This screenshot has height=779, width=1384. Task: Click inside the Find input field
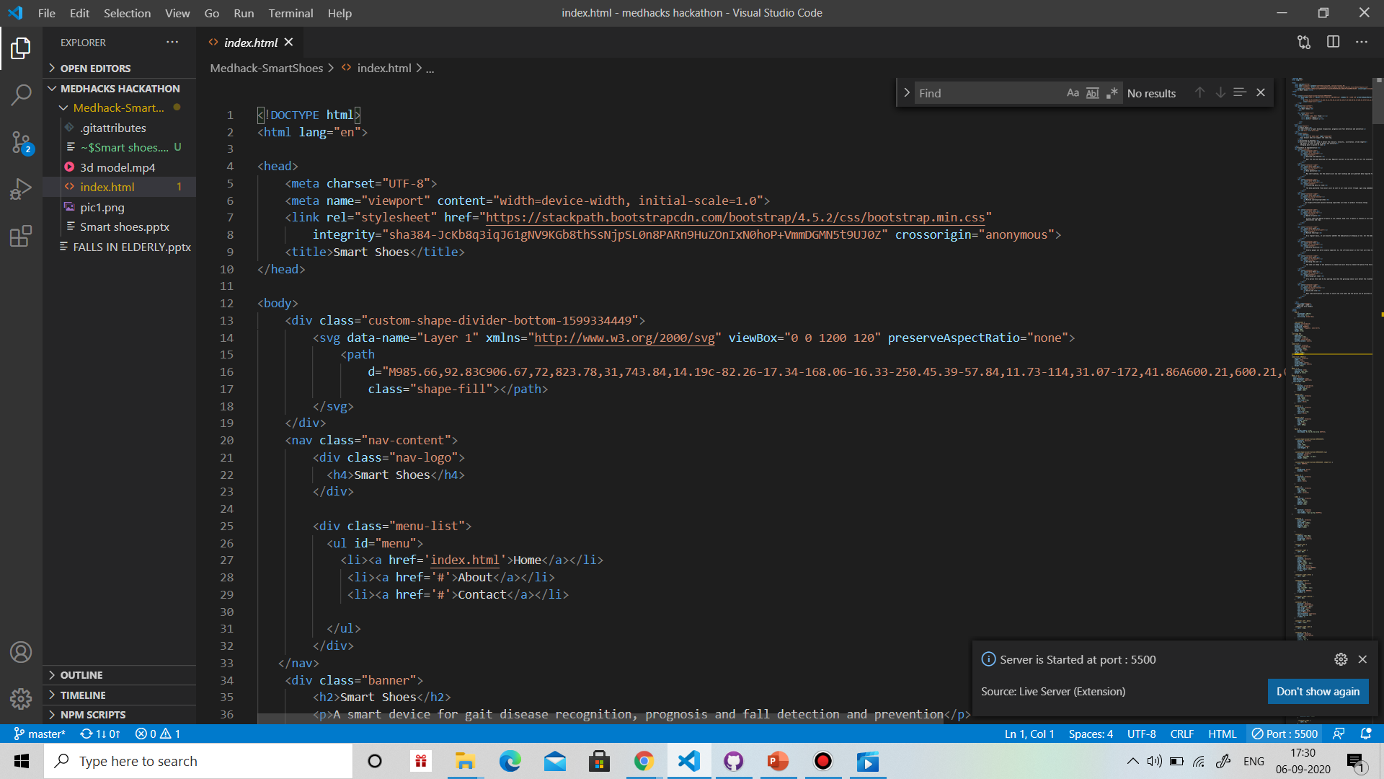click(x=988, y=93)
